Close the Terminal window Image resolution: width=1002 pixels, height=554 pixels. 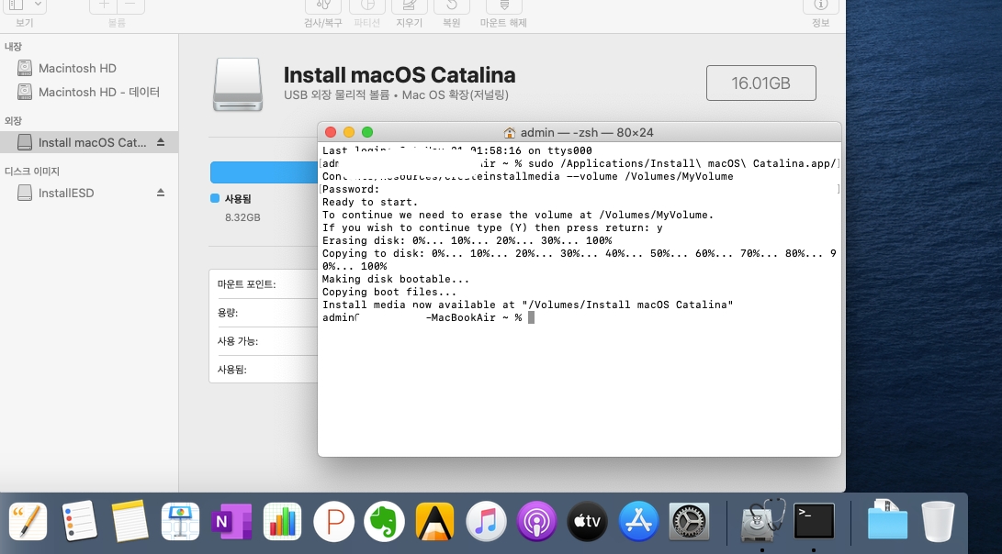(x=331, y=132)
